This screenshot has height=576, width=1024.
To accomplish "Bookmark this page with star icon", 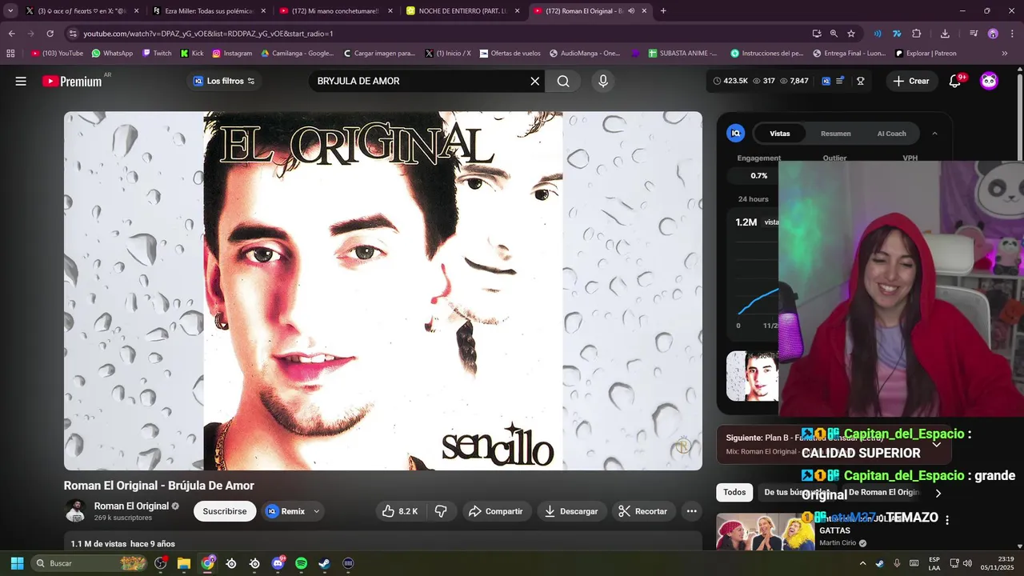I will point(851,34).
